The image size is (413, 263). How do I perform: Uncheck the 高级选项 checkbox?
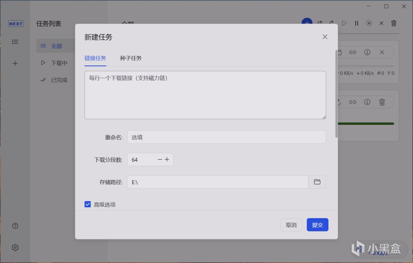pyautogui.click(x=87, y=204)
